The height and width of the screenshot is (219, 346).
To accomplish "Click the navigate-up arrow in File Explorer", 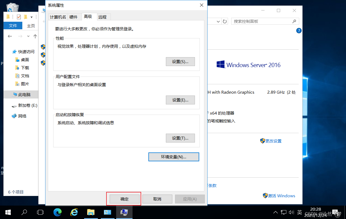I will point(35,36).
